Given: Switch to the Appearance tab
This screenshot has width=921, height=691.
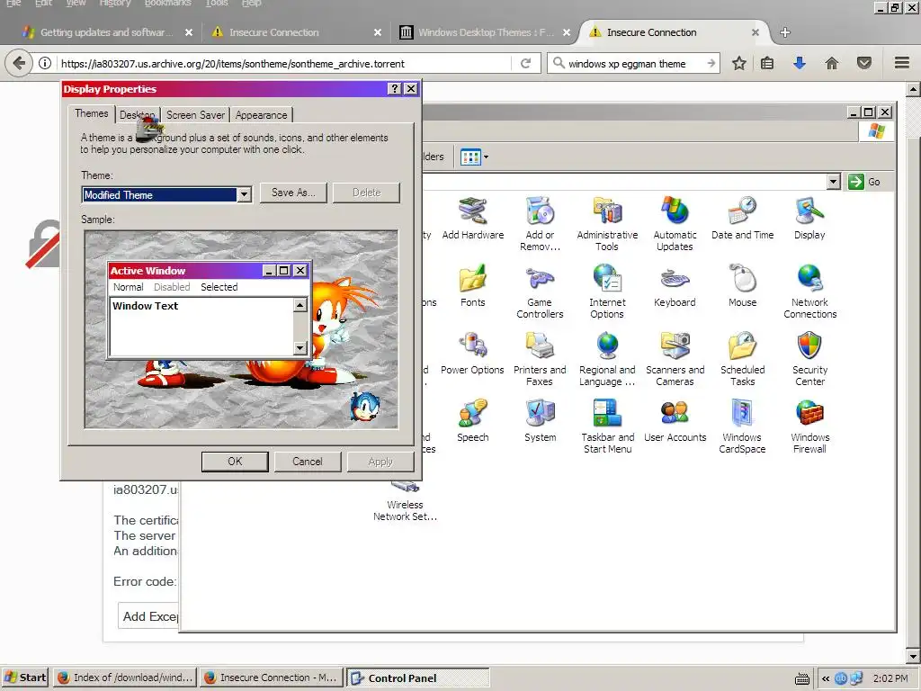Looking at the screenshot, I should pos(262,115).
